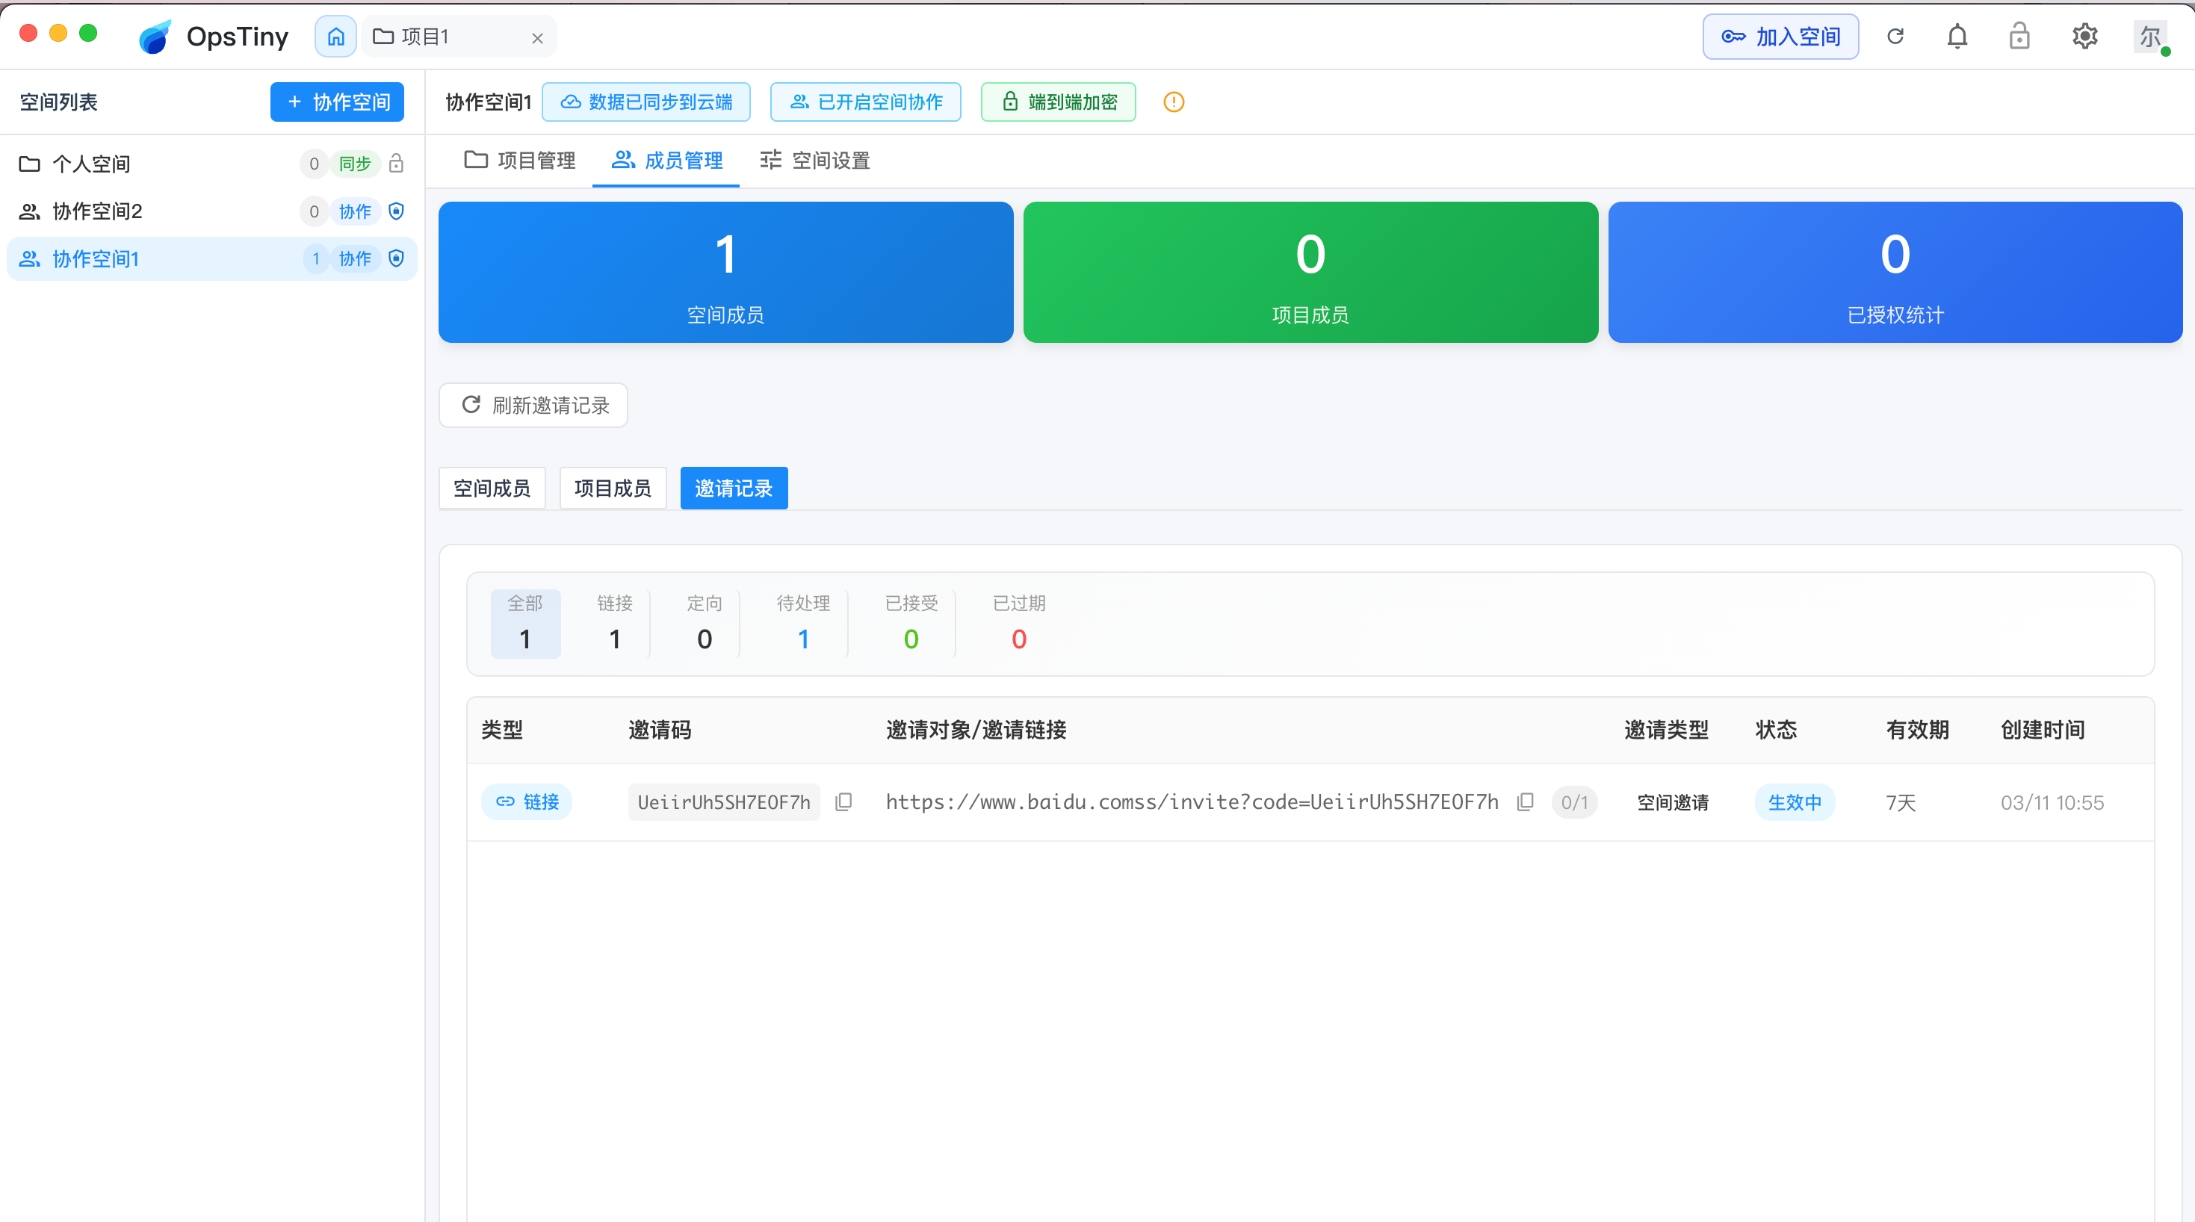Switch to the 成员管理 tab
The width and height of the screenshot is (2195, 1222).
pyautogui.click(x=666, y=160)
